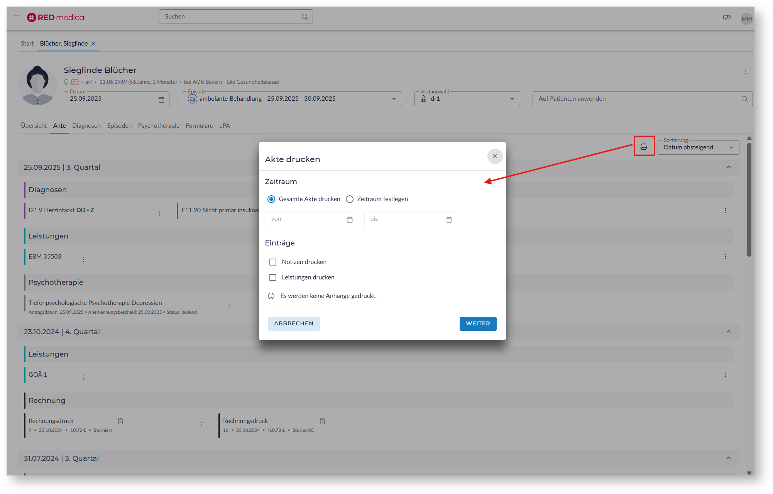Open the Psychotherapie tab
The height and width of the screenshot is (494, 773).
pos(159,126)
